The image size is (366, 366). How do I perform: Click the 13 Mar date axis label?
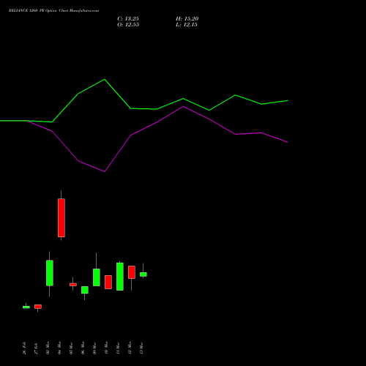tap(141, 348)
